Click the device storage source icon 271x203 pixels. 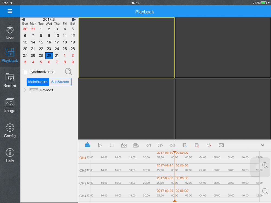(87, 145)
